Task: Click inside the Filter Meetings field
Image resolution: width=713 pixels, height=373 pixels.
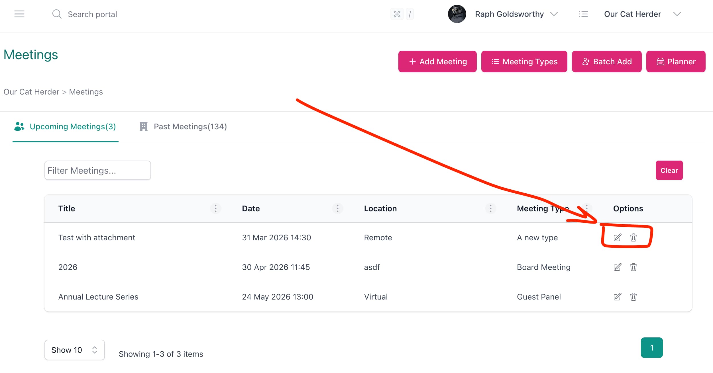Action: (97, 170)
